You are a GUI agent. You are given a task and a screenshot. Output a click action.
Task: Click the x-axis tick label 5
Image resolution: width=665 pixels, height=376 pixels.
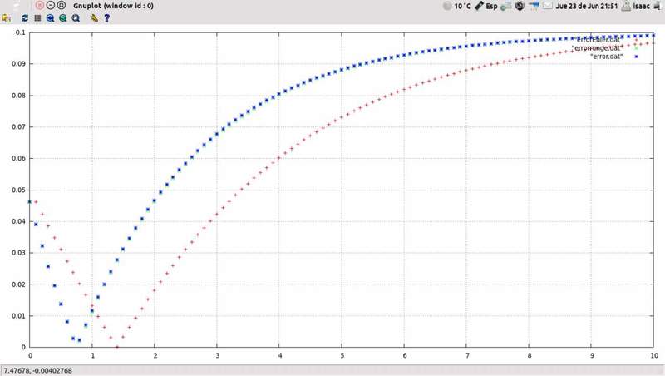342,355
